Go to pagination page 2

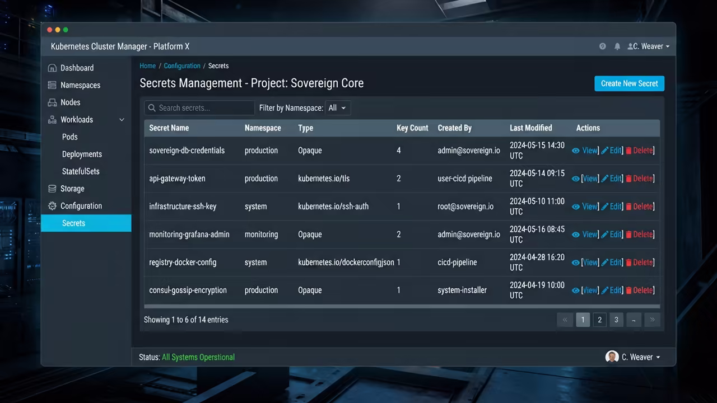coord(599,320)
